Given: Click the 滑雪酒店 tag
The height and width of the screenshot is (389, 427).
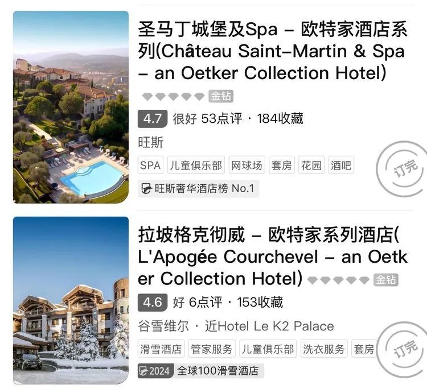Looking at the screenshot, I should (x=161, y=349).
